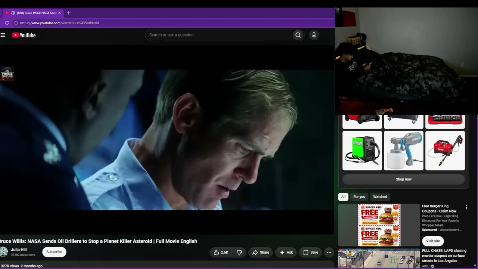
Task: Open the LAPD chase video thumbnail
Action: pos(379,259)
